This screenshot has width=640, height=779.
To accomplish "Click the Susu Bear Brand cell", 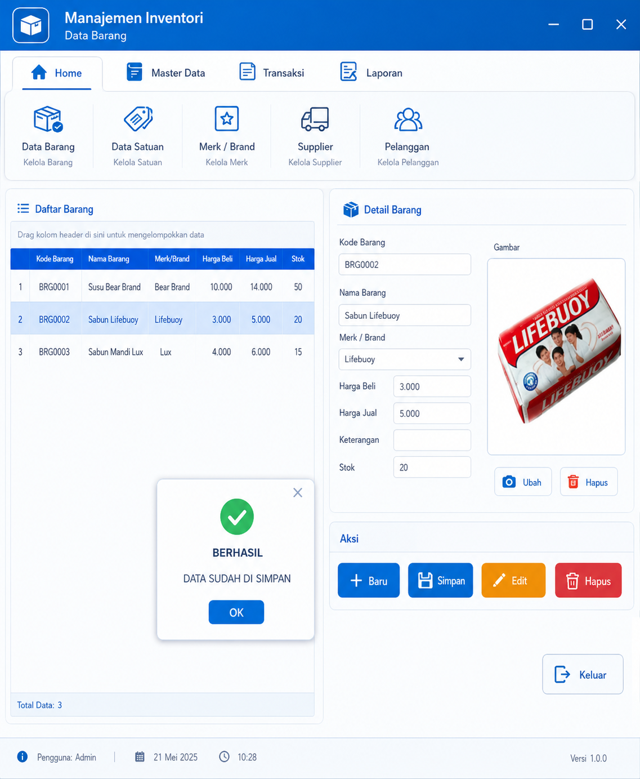I will tap(114, 287).
